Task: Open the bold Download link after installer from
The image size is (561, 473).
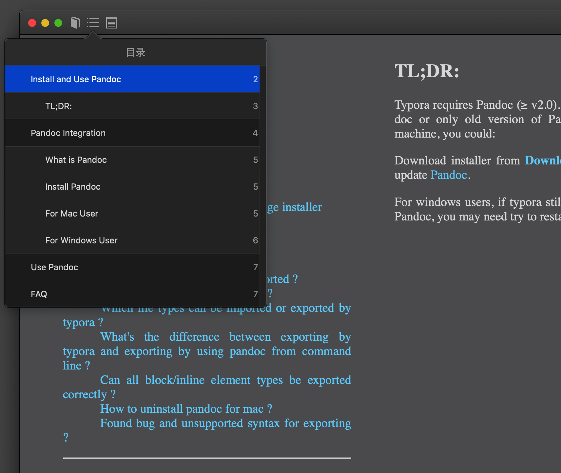Action: click(543, 161)
